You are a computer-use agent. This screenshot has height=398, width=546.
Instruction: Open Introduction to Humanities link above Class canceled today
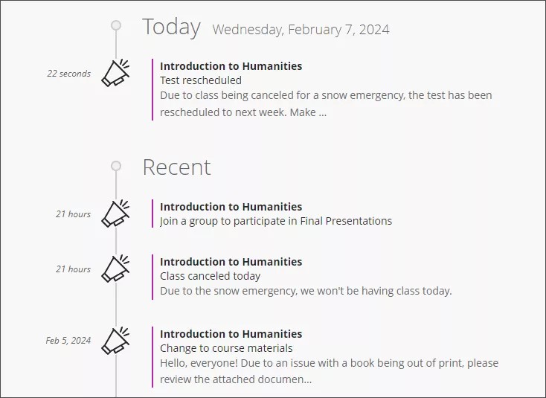click(x=231, y=262)
